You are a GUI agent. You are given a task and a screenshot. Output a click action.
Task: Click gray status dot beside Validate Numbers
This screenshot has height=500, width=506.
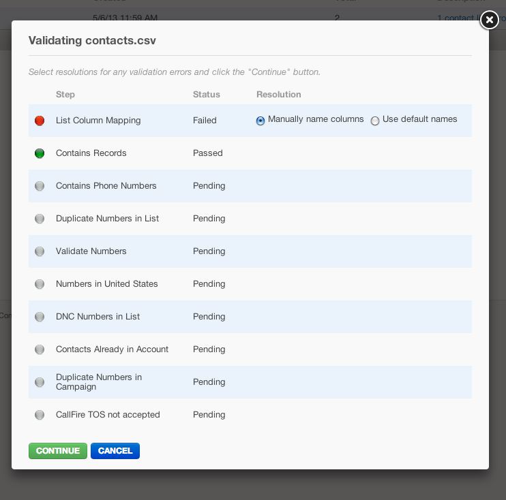pos(40,251)
